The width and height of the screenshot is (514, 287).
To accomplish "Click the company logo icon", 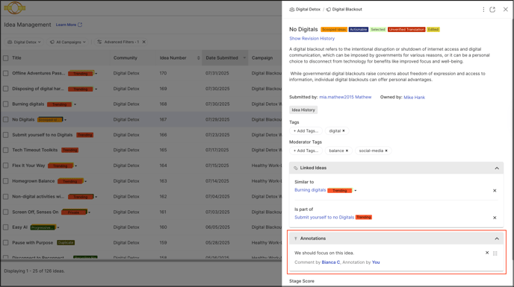I will click(15, 8).
